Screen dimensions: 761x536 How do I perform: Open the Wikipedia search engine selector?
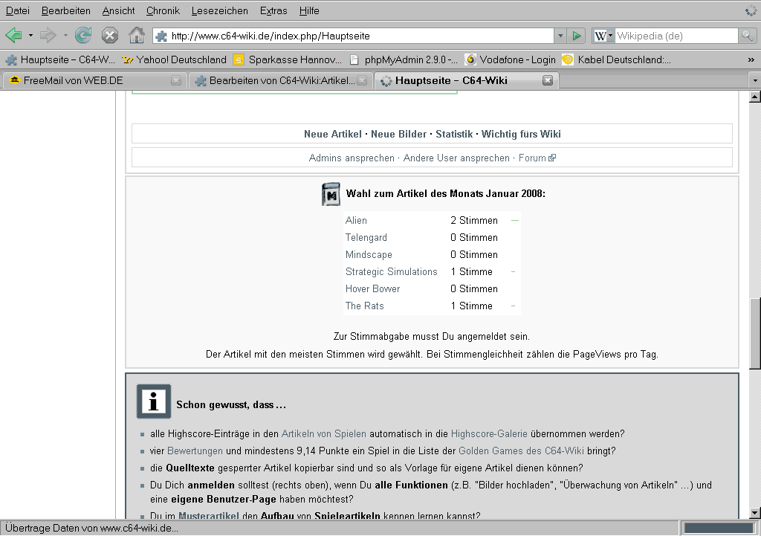tap(603, 36)
